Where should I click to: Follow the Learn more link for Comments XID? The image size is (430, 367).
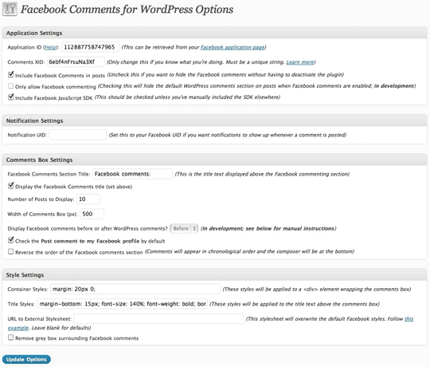[300, 62]
